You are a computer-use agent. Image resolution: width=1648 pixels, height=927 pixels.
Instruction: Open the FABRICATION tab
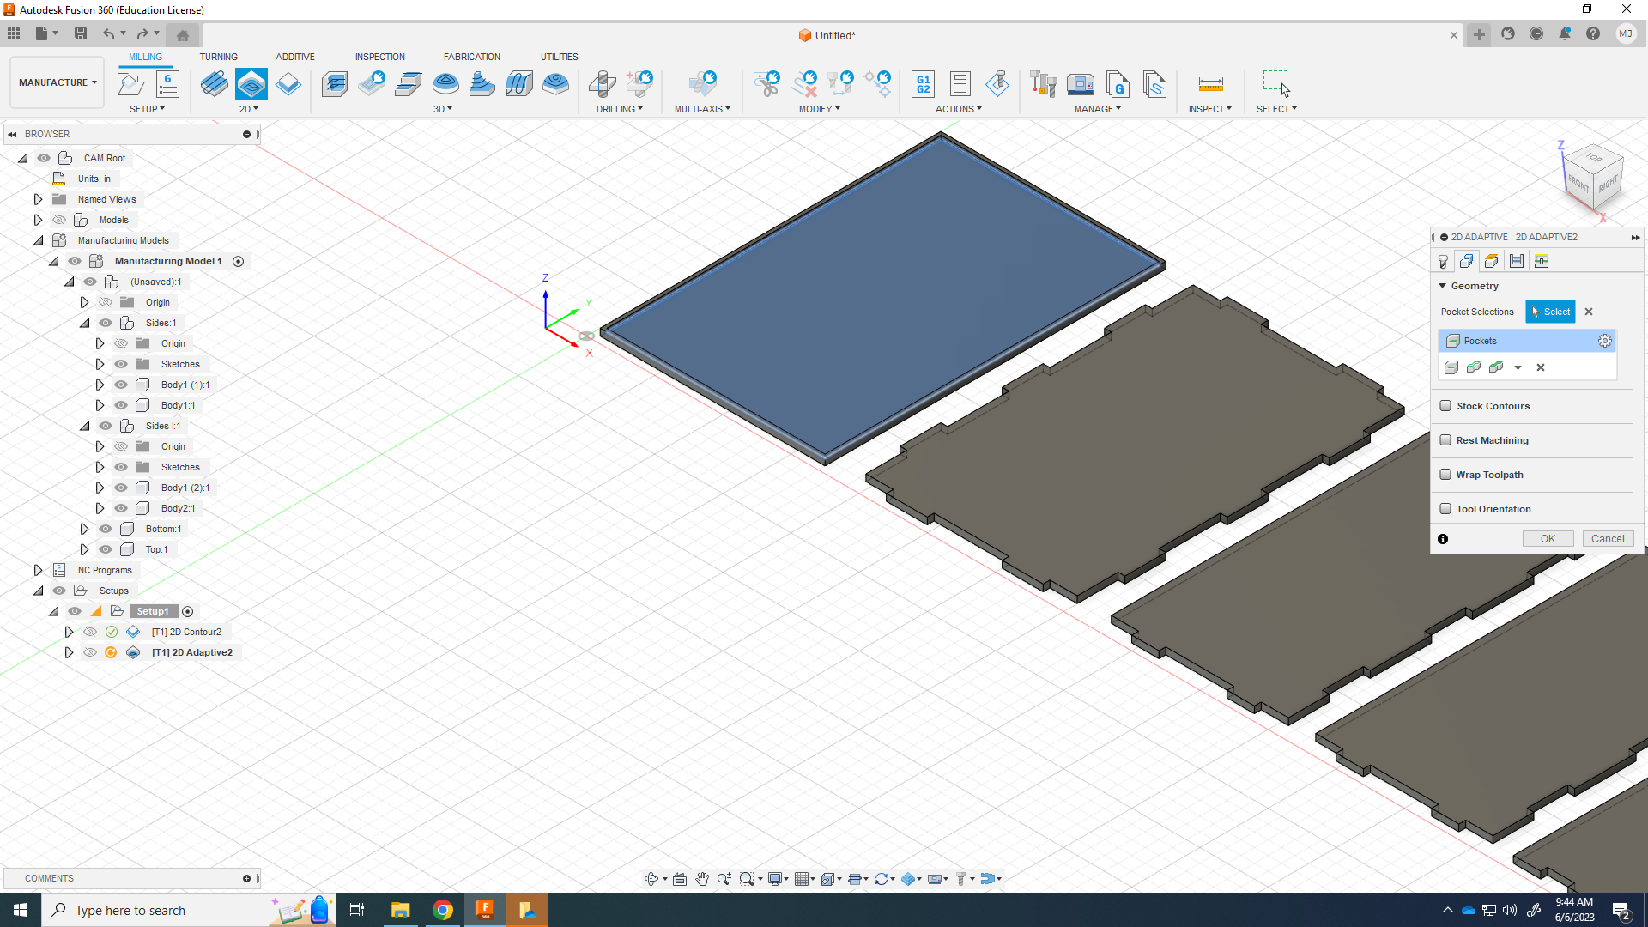tap(471, 57)
